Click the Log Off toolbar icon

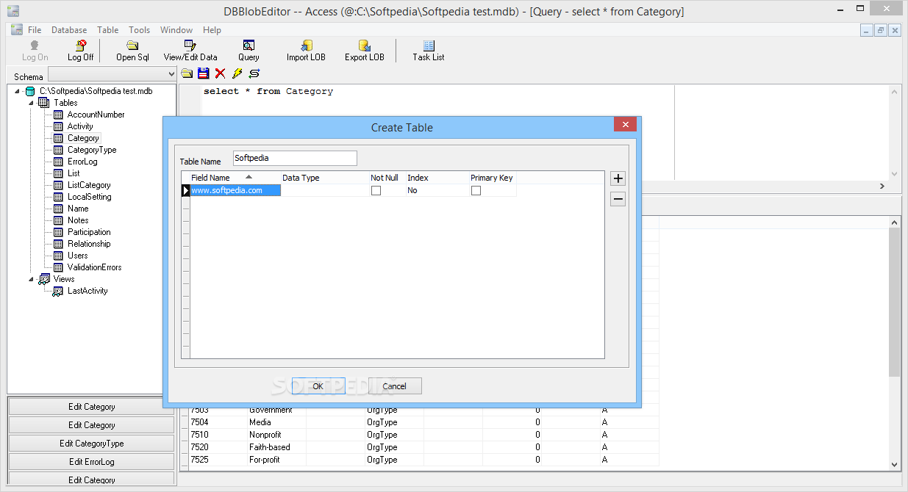(x=81, y=46)
